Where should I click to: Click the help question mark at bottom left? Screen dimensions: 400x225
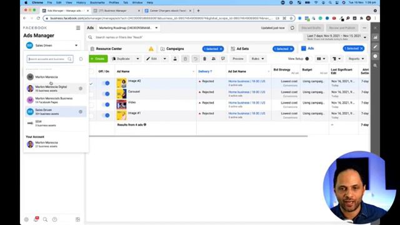coord(54,219)
